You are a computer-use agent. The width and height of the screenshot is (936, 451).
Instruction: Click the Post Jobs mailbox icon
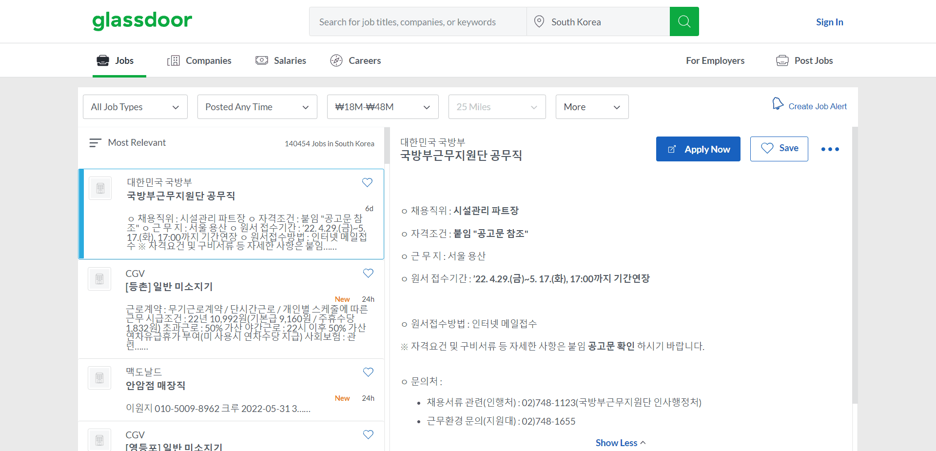pyautogui.click(x=782, y=60)
